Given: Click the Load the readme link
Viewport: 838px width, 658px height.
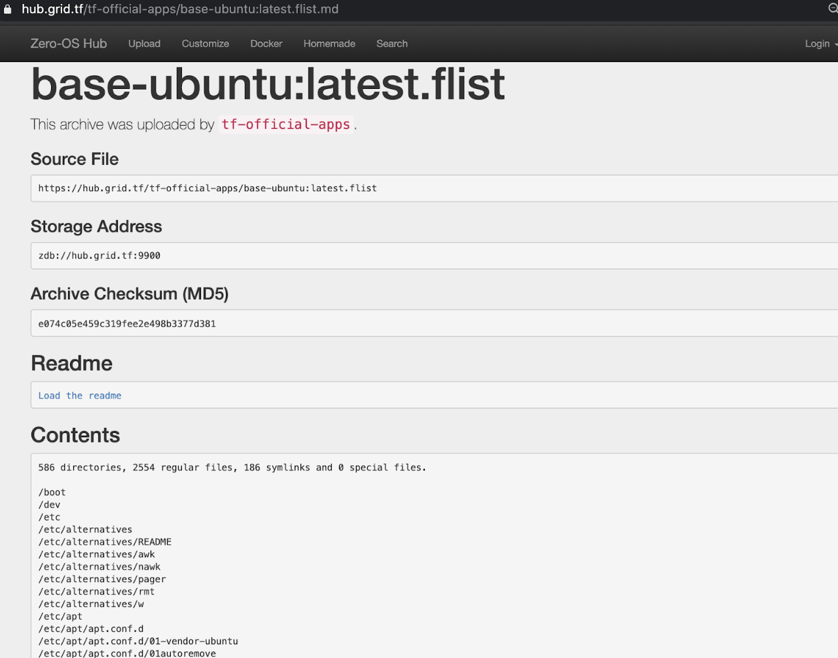Looking at the screenshot, I should point(80,396).
